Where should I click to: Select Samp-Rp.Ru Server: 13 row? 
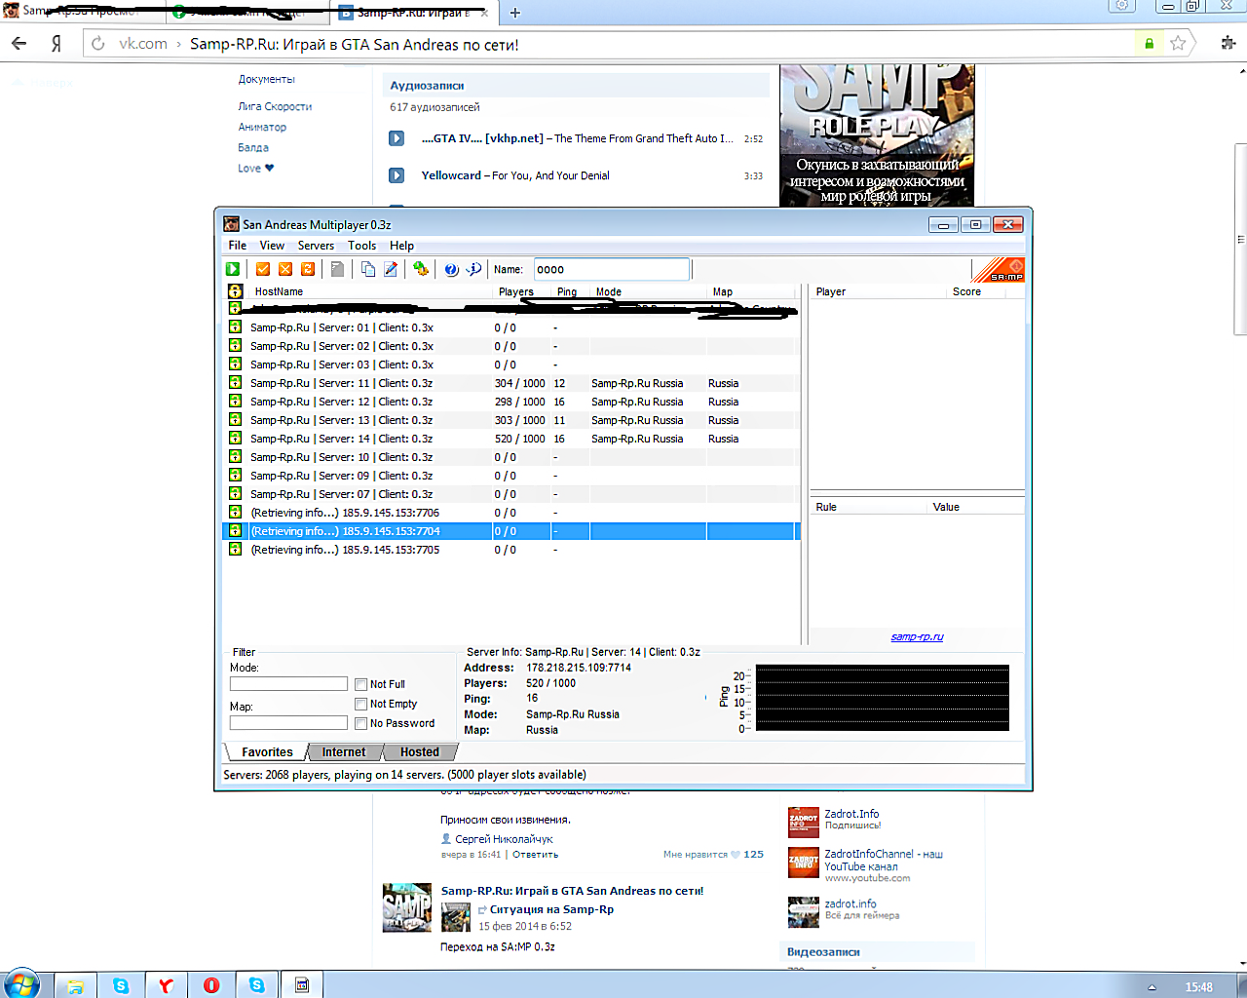510,420
